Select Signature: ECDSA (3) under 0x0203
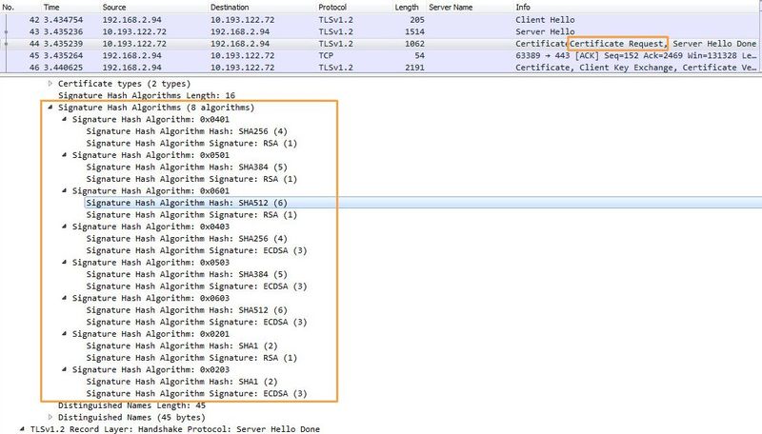Screen dimensions: 762x434 click(196, 394)
